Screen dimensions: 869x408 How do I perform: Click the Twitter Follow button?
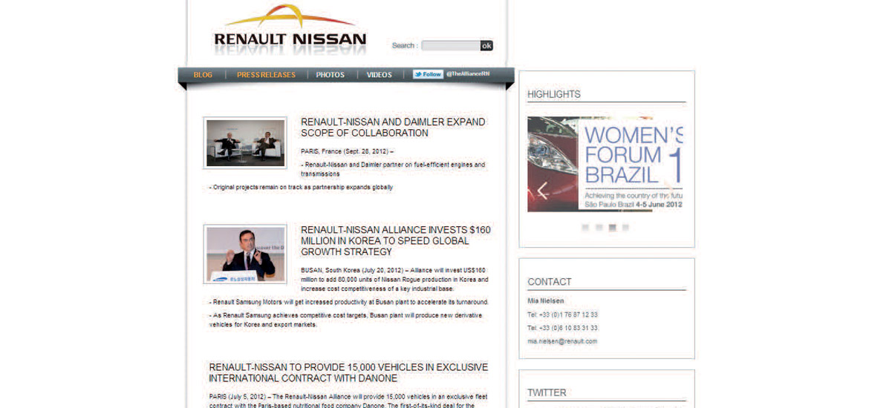[x=428, y=74]
